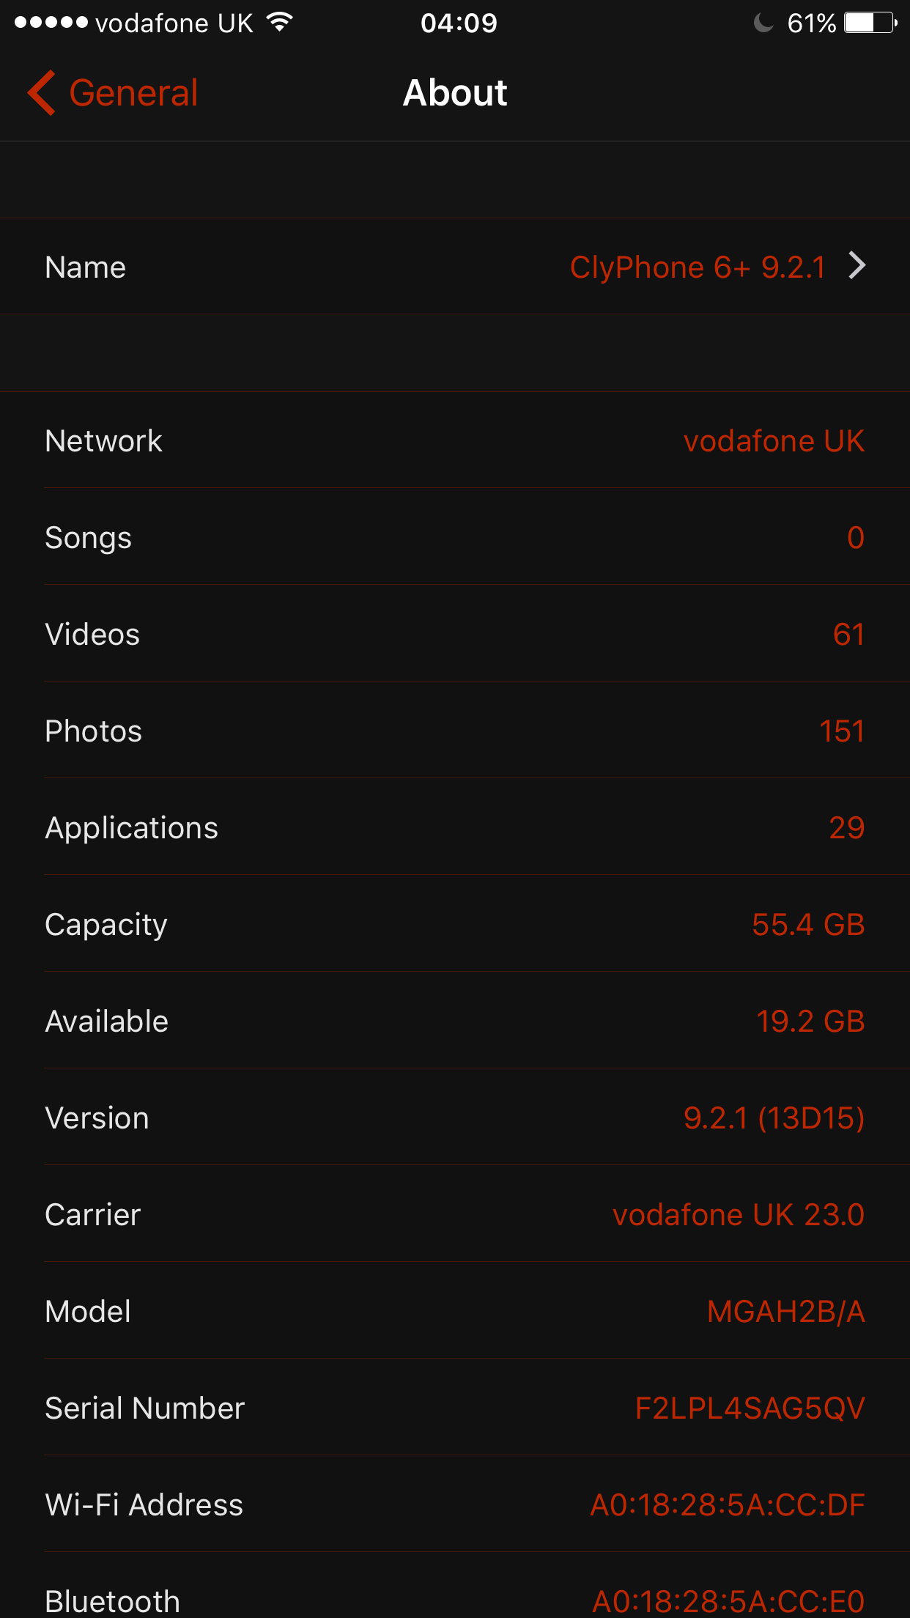Tap the device name ClyPhone 6+ 9.2.1
The height and width of the screenshot is (1618, 910).
pos(697,267)
